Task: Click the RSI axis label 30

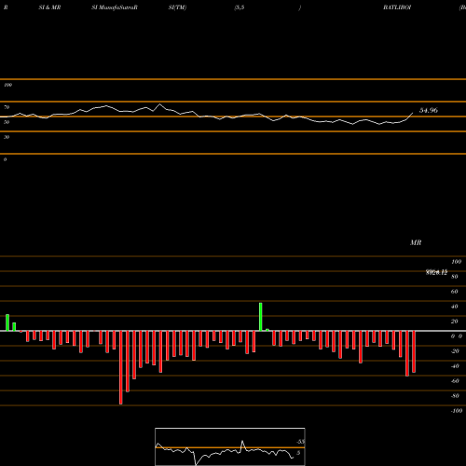Action: (7, 137)
